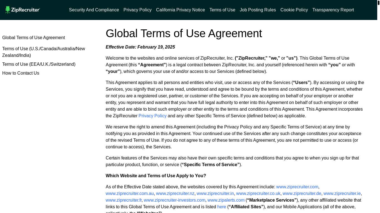Go to How to Contact Us

[x=21, y=73]
